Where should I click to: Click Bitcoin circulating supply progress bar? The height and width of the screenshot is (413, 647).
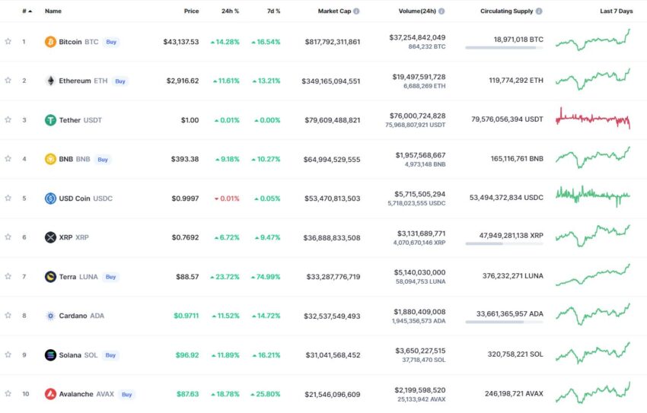pyautogui.click(x=504, y=48)
